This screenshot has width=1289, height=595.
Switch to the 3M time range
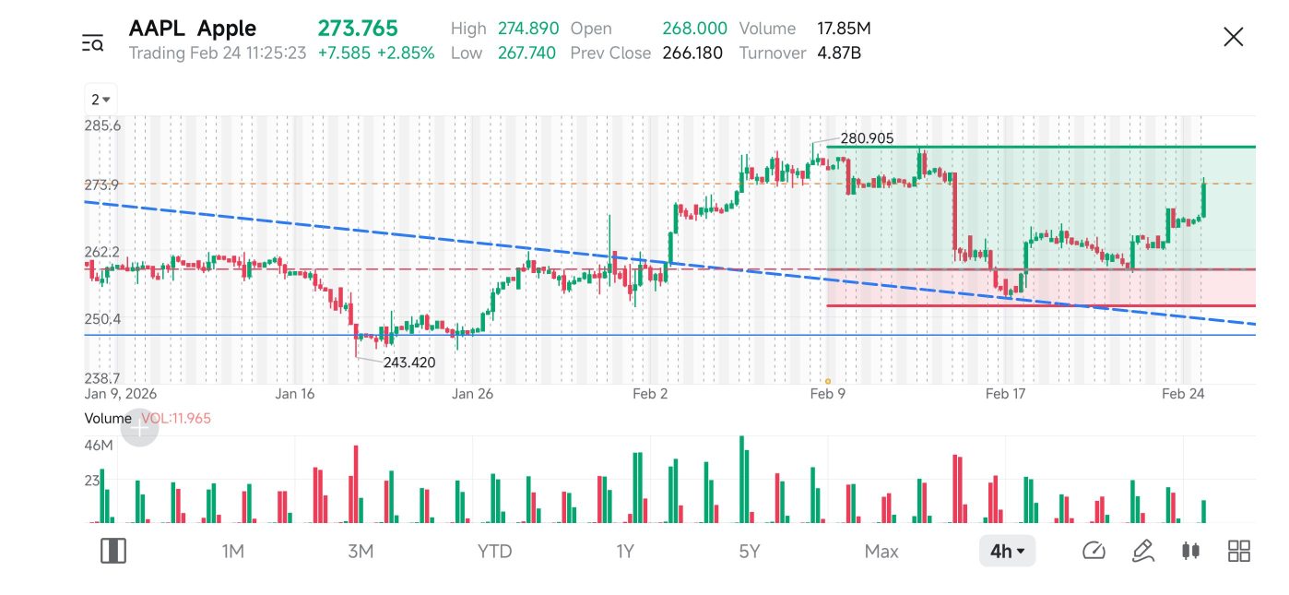click(x=361, y=552)
